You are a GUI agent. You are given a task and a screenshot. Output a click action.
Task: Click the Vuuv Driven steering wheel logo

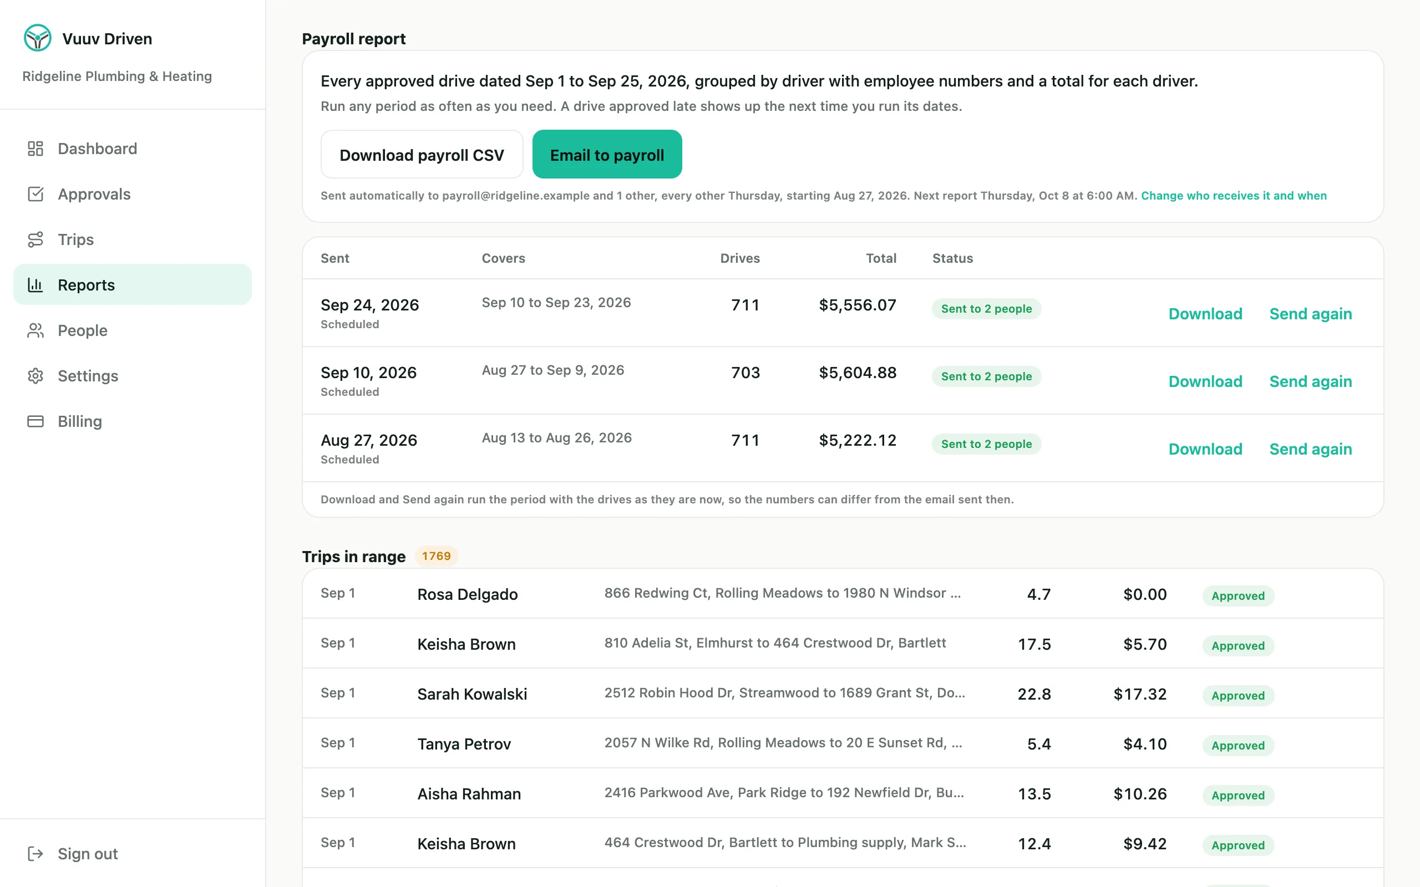pos(38,38)
